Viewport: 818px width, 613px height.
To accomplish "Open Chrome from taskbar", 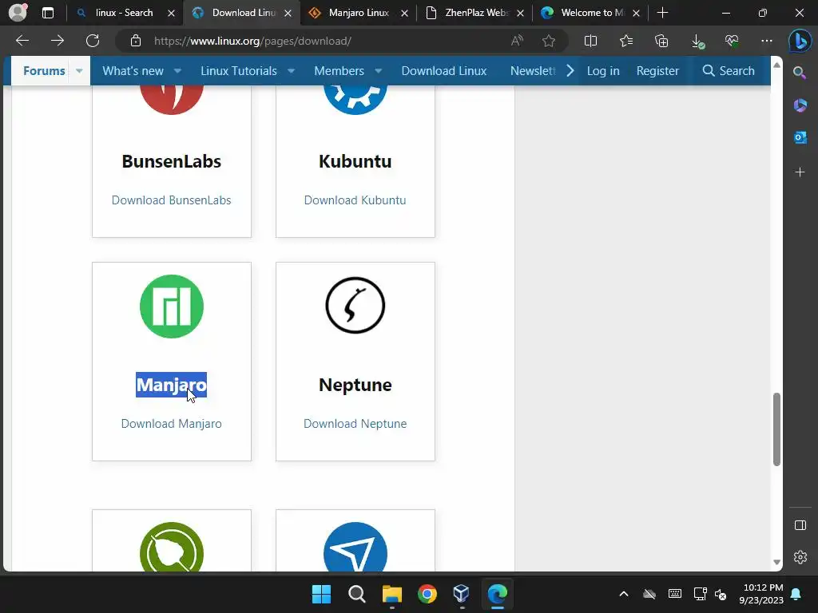I will click(427, 594).
